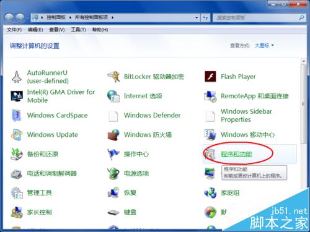This screenshot has height=232, width=310.
Task: Open the 电源选项 battery icon
Action: tap(113, 173)
